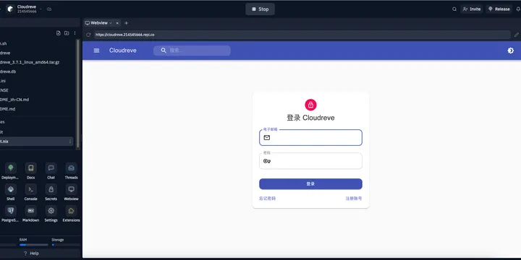
Task: Click the search magnifier in Replit top bar
Action: click(x=454, y=9)
